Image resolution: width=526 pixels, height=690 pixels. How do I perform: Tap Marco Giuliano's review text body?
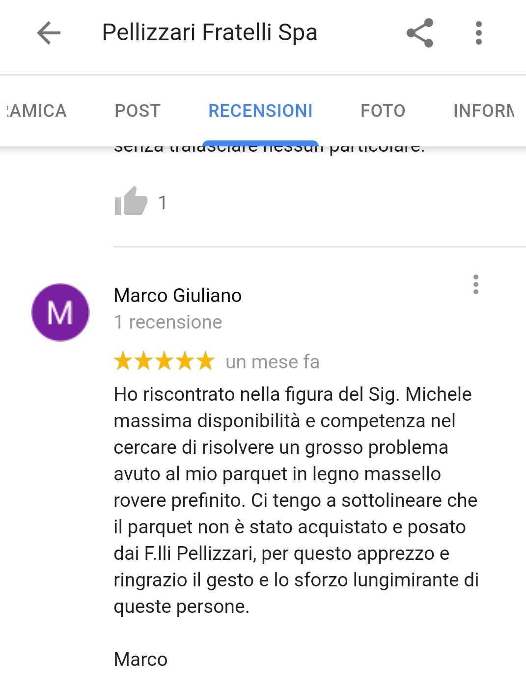[x=296, y=500]
